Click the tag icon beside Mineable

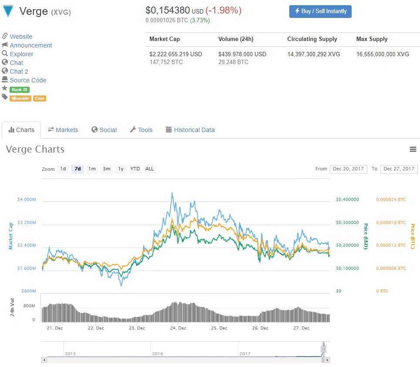[5, 97]
